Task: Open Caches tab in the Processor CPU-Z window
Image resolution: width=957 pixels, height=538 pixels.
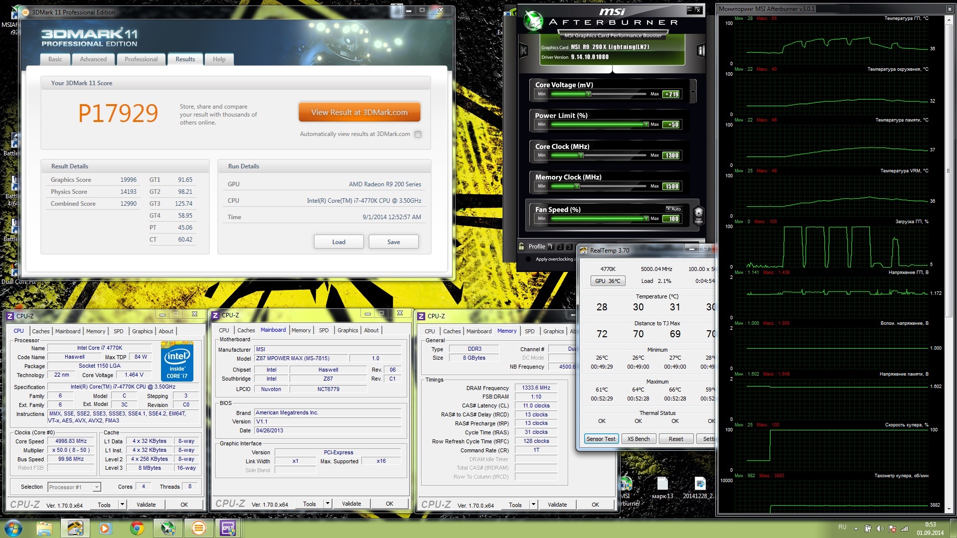Action: [x=41, y=331]
